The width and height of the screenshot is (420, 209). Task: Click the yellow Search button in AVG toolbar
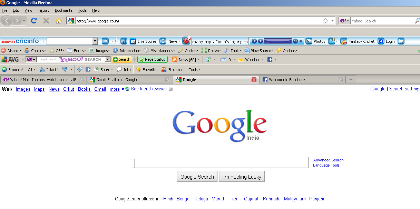point(122,59)
